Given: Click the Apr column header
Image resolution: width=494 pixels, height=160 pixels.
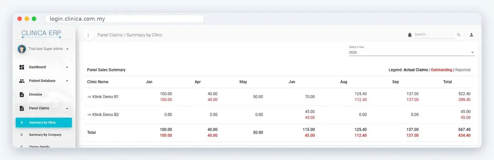Looking at the screenshot, I should click(198, 82).
